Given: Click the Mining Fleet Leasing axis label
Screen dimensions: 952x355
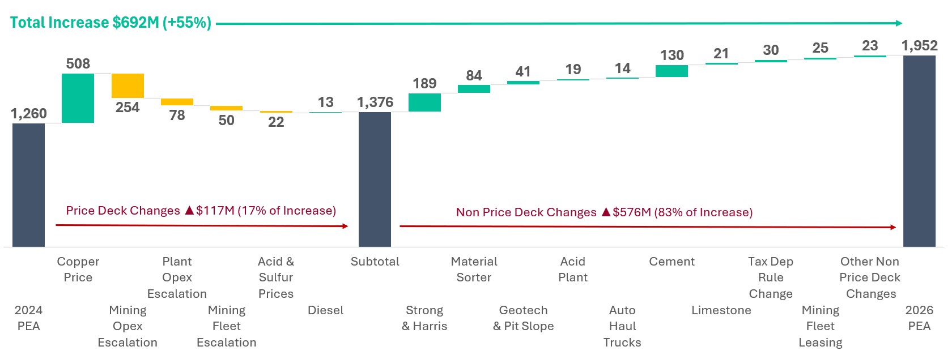Looking at the screenshot, I should (x=821, y=326).
